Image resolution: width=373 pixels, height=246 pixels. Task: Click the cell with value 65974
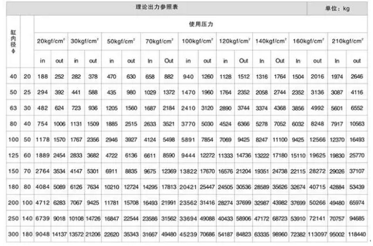(x=357, y=203)
